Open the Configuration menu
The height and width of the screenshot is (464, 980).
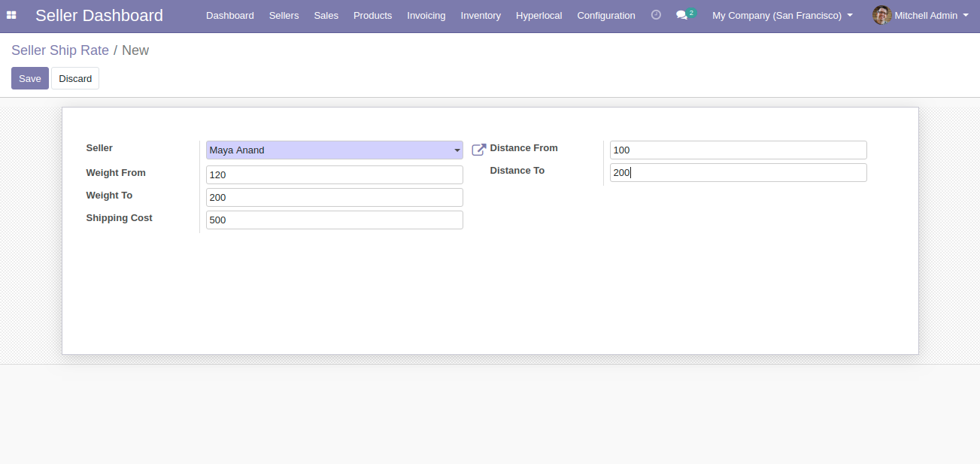pos(606,15)
